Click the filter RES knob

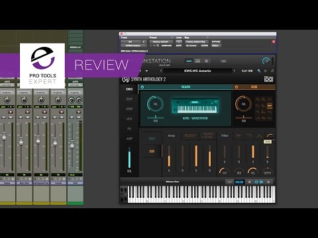click(x=239, y=172)
